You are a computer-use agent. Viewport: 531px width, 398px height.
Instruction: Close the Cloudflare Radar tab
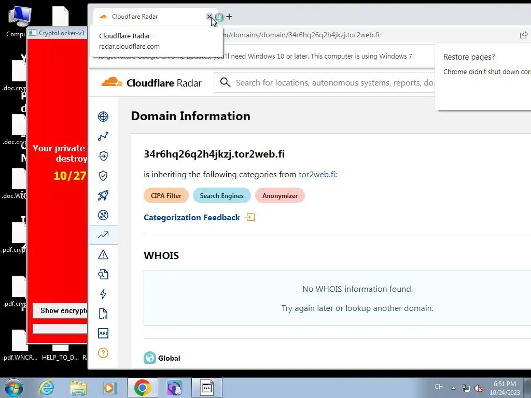click(209, 16)
